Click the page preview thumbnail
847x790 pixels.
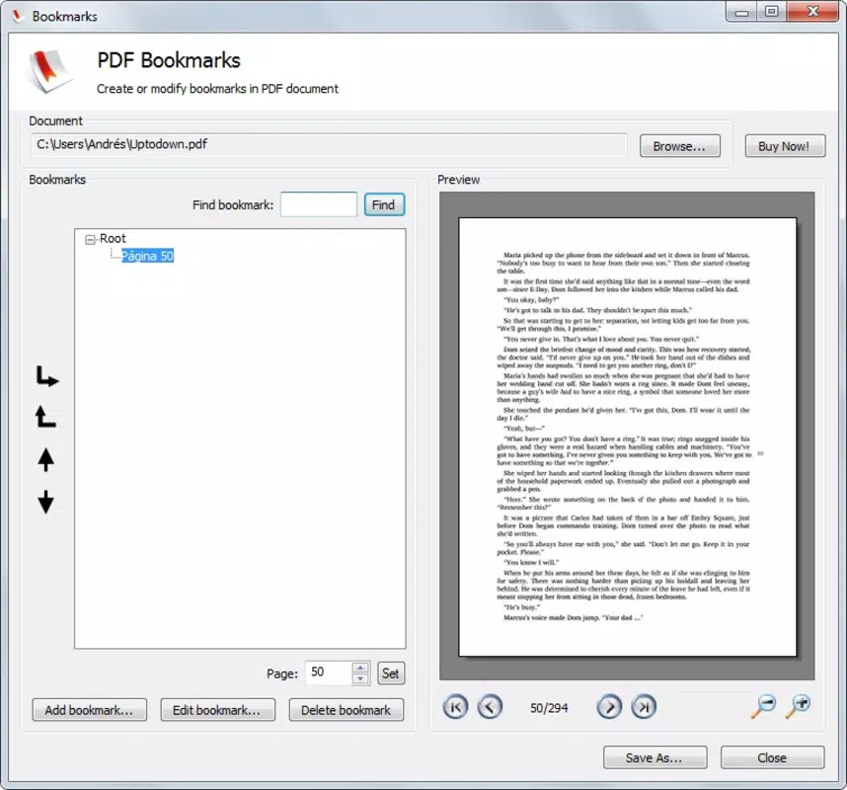(627, 437)
